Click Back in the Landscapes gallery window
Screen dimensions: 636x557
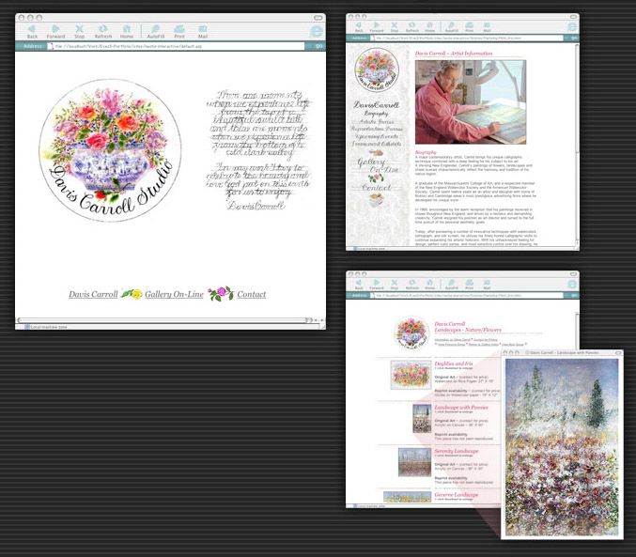pos(359,285)
